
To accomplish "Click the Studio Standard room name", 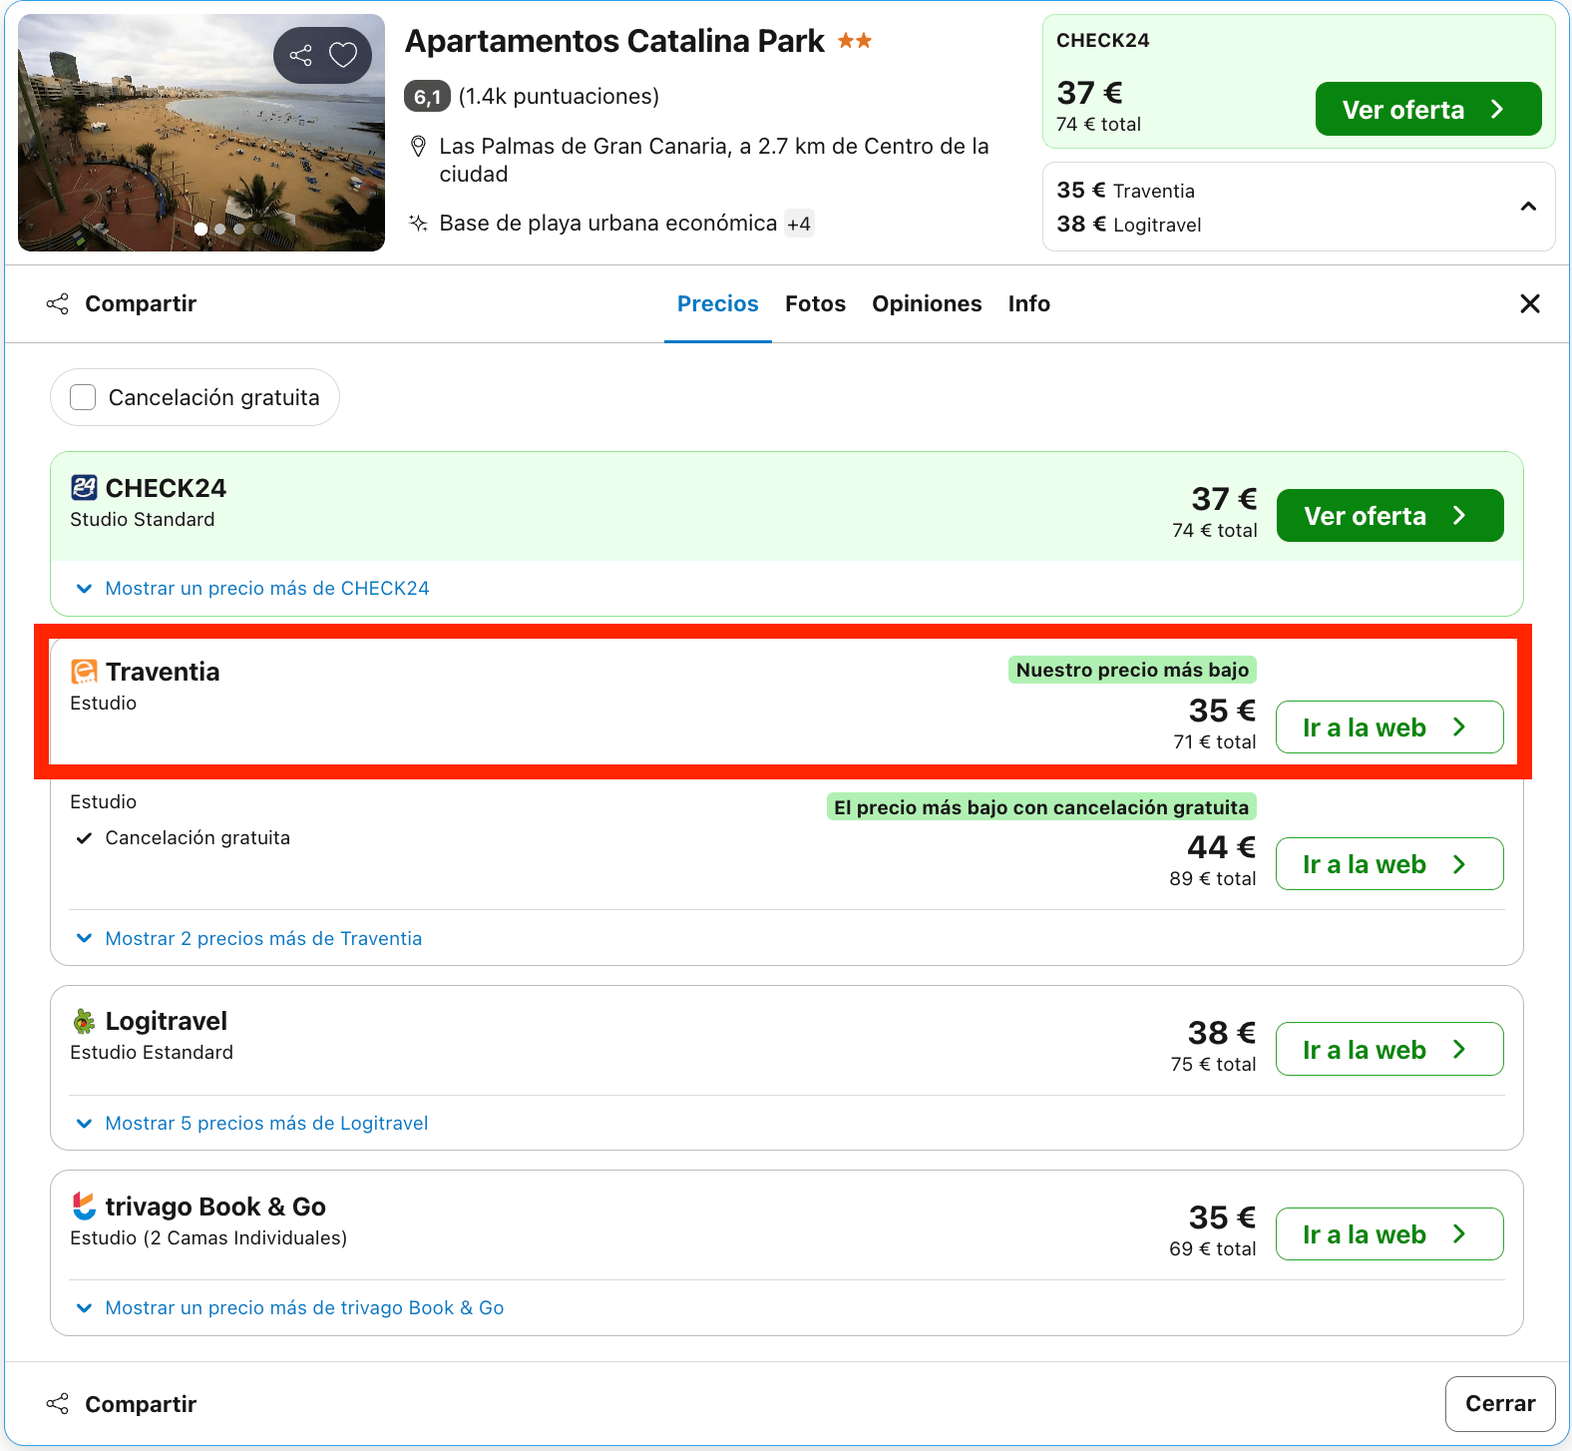I will 143,519.
